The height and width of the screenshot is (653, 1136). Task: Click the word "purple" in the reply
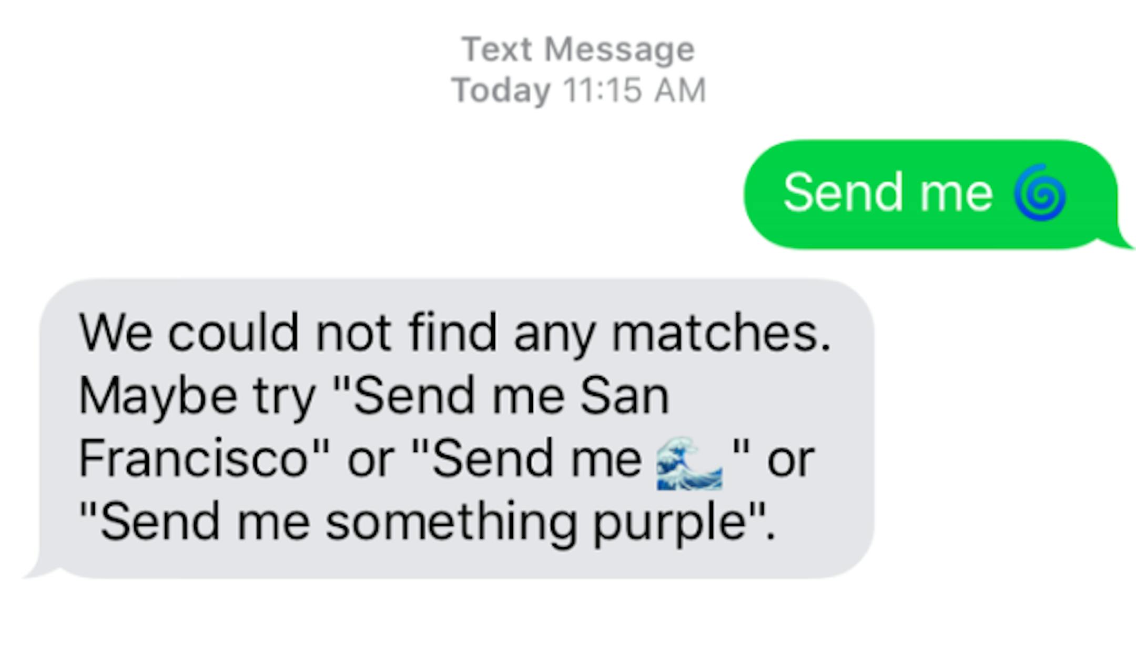(x=670, y=522)
